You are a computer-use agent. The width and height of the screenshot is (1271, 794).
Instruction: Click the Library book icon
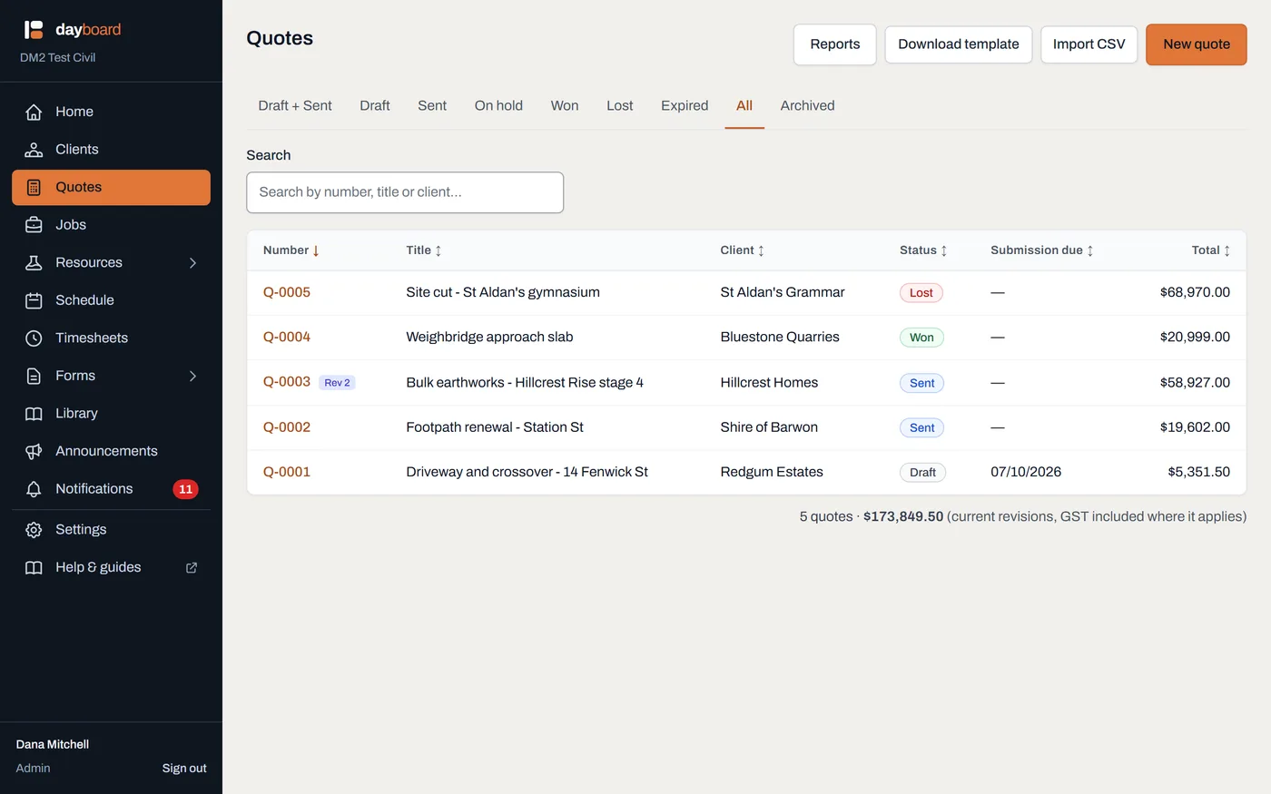[x=34, y=414]
